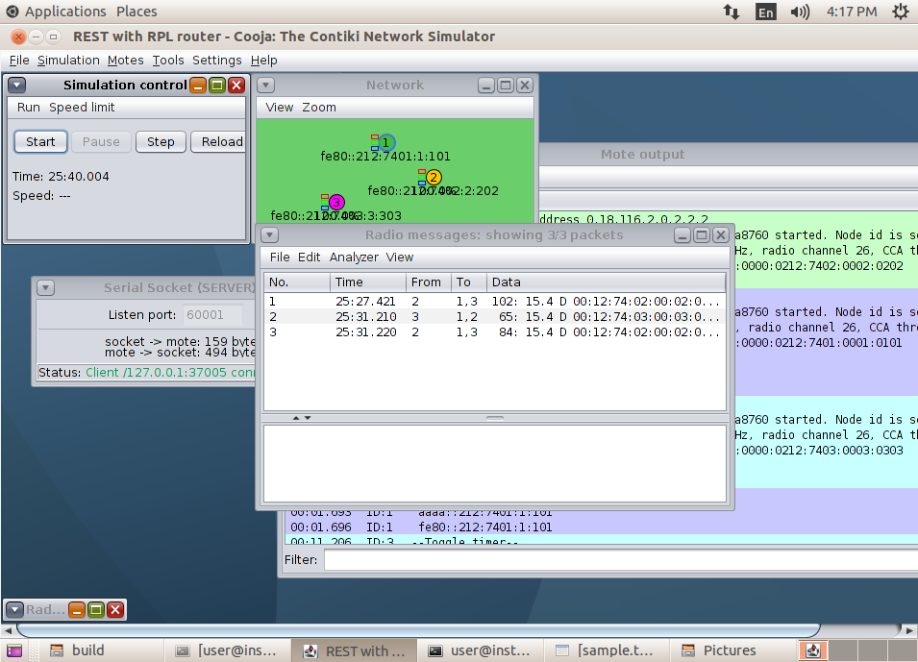918x662 pixels.
Task: Open the session gear menu at top-right
Action: [898, 12]
